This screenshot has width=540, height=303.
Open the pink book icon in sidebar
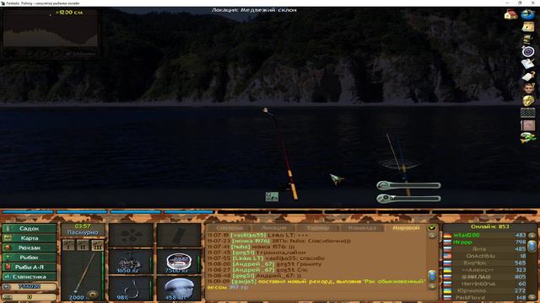click(x=527, y=125)
